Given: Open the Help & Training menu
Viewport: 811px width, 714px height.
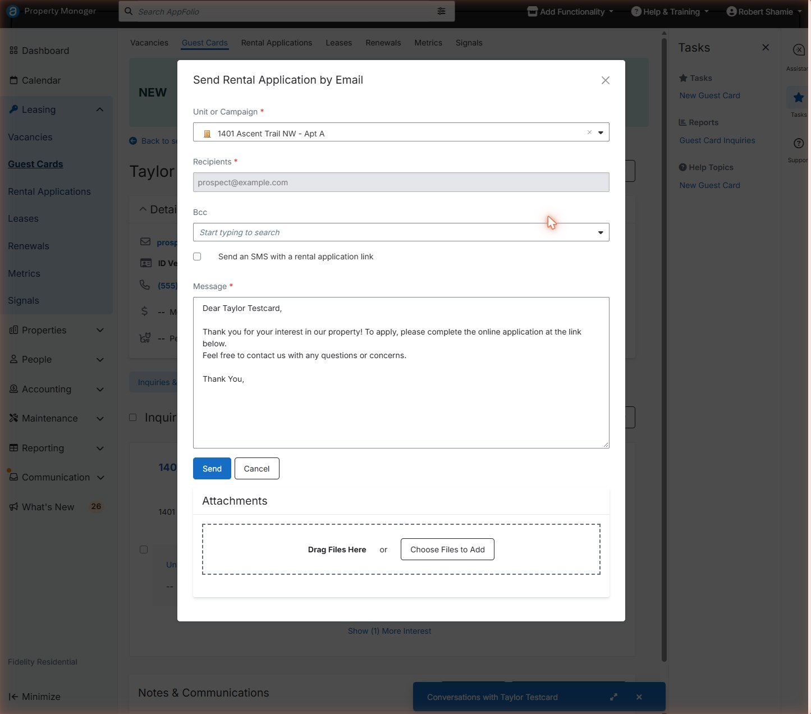Looking at the screenshot, I should [670, 11].
